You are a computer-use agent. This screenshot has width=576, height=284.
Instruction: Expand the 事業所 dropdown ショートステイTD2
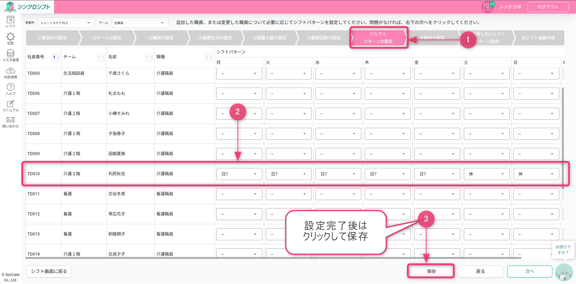point(66,23)
